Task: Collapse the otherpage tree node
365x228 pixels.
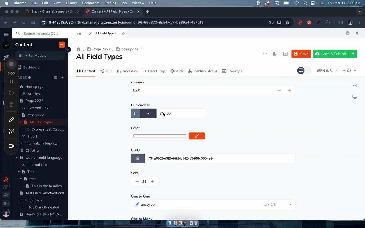Action: 19,115
